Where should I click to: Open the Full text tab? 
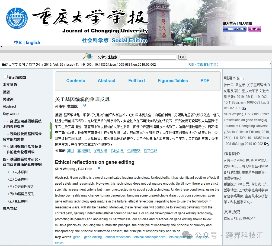137,81
